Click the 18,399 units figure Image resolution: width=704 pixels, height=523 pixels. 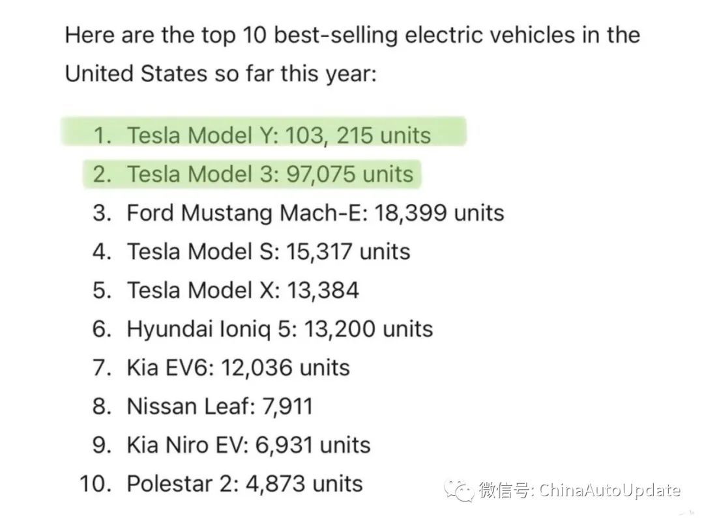[x=439, y=213]
